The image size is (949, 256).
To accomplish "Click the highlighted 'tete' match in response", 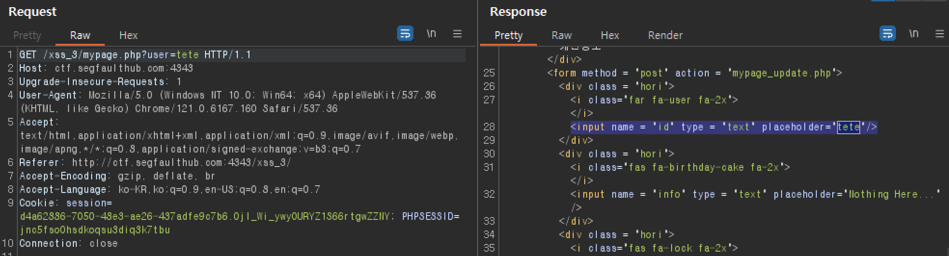I will (849, 127).
